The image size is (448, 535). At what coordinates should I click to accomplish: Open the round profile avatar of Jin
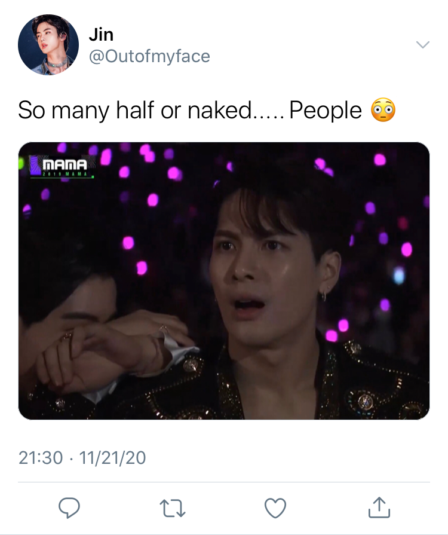point(48,45)
